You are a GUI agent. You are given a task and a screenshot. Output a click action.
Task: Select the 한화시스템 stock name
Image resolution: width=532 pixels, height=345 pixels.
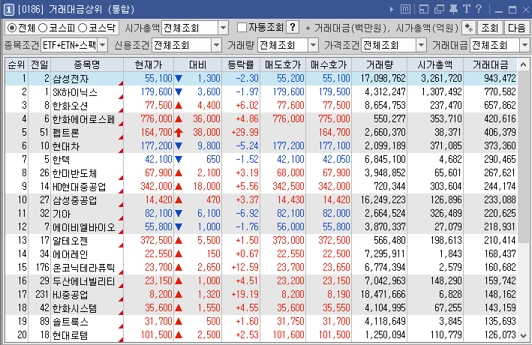click(74, 308)
